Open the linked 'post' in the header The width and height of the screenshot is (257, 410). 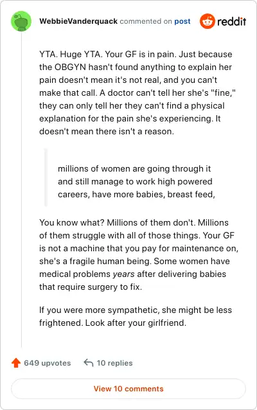point(182,21)
